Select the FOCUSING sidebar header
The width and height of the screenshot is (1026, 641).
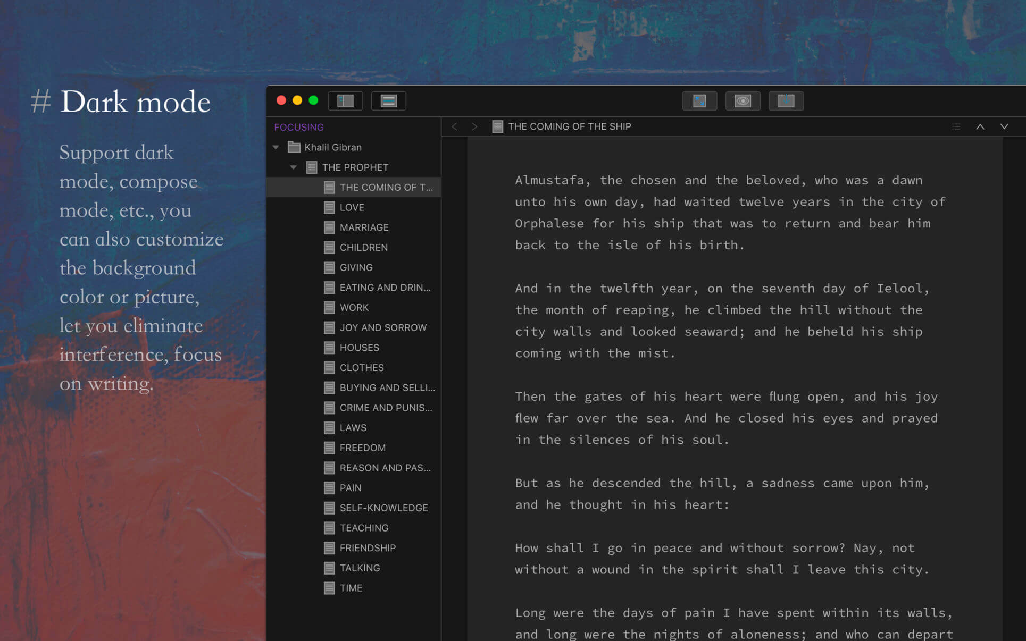(298, 127)
